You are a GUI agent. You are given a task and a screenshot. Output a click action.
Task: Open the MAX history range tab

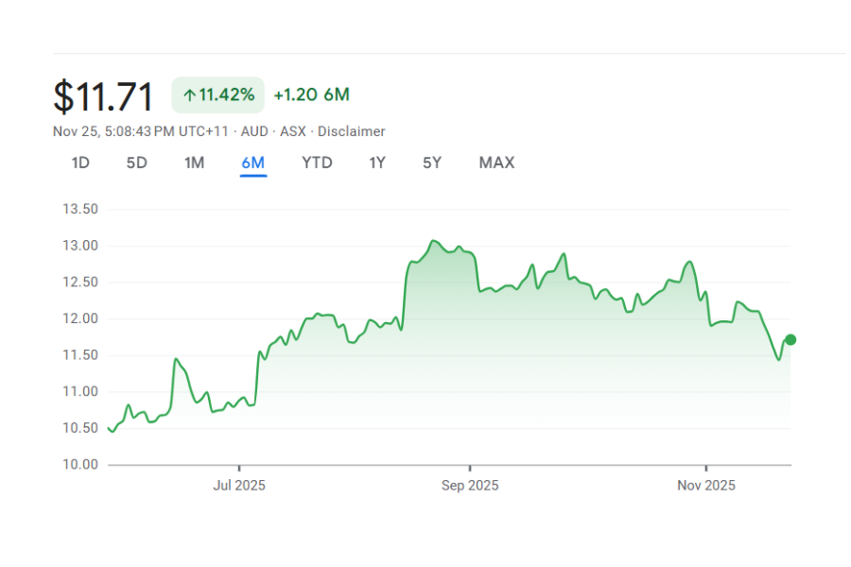click(x=496, y=163)
